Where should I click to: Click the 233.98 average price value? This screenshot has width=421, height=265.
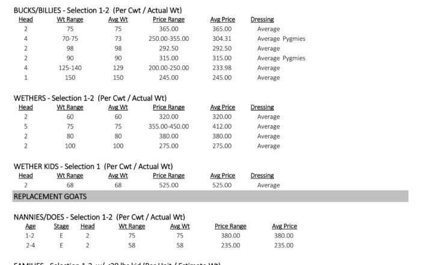tap(222, 68)
